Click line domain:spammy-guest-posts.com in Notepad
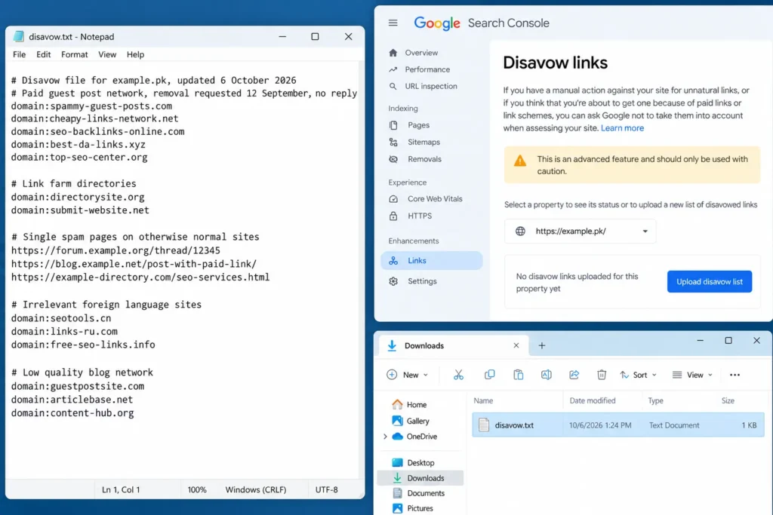The height and width of the screenshot is (515, 773). pyautogui.click(x=91, y=106)
